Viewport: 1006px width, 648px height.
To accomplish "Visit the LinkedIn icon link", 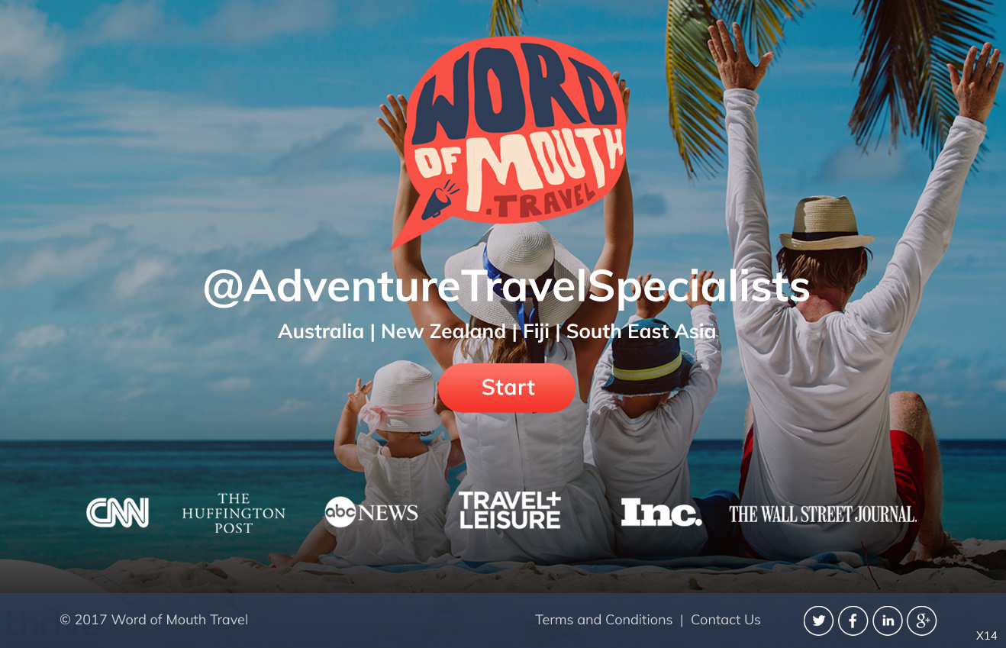I will click(x=887, y=621).
